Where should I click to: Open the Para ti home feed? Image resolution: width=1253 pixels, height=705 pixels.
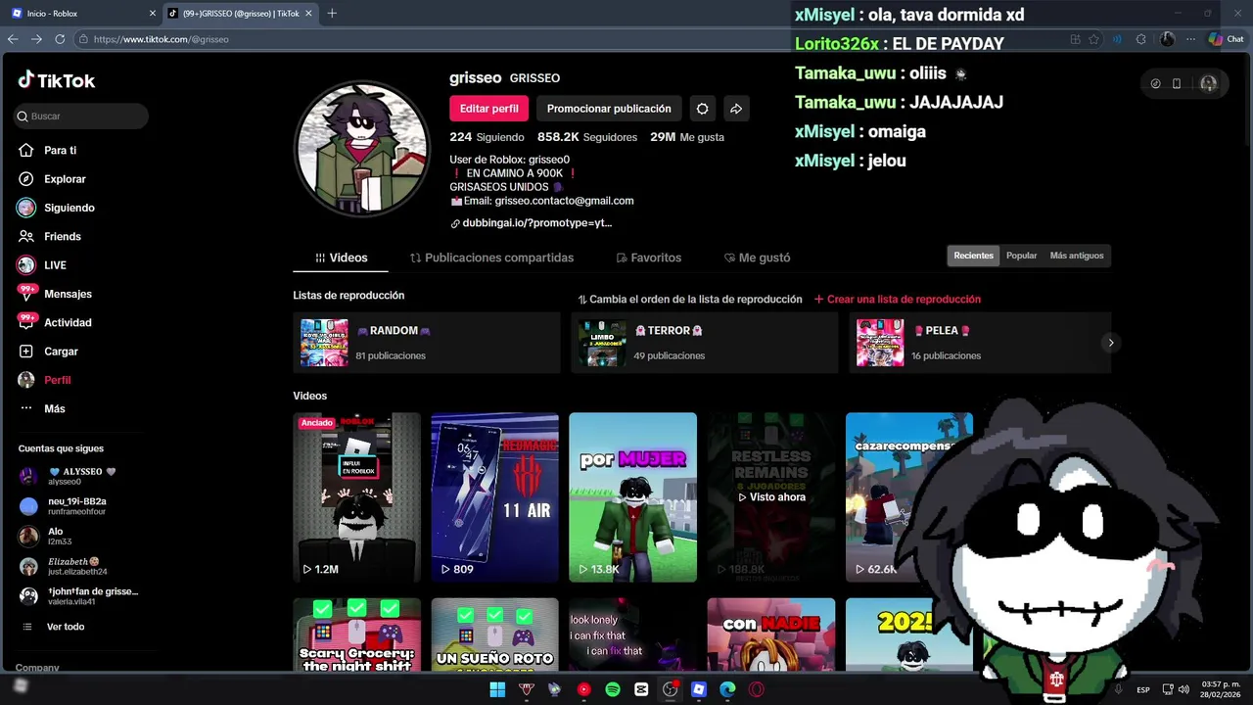point(47,150)
